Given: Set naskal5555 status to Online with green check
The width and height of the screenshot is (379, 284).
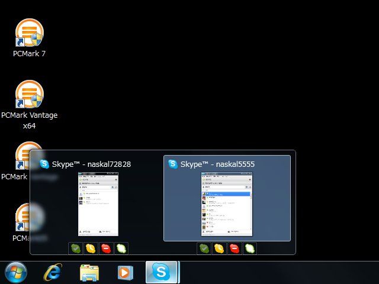Looking at the screenshot, I should 204,248.
